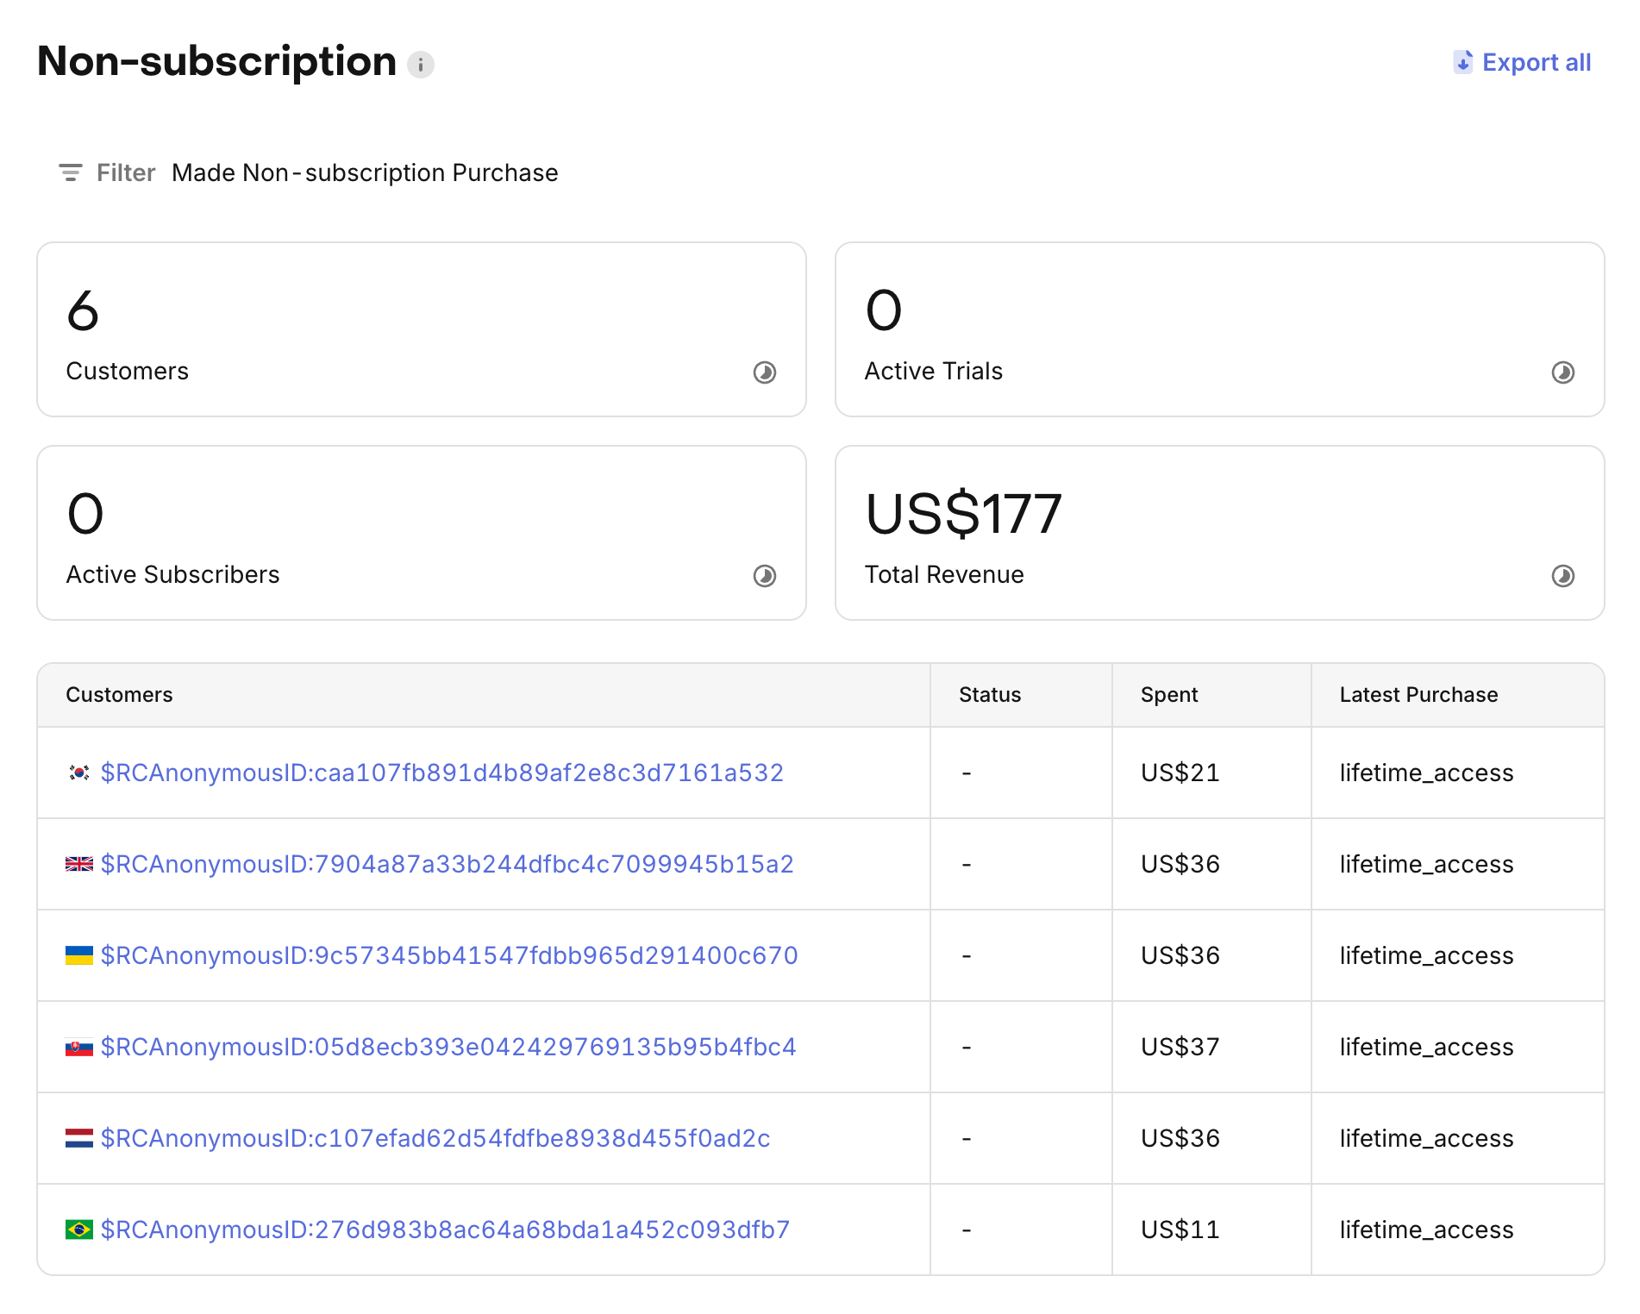Open customer ID starting with 9c57345b

(448, 955)
